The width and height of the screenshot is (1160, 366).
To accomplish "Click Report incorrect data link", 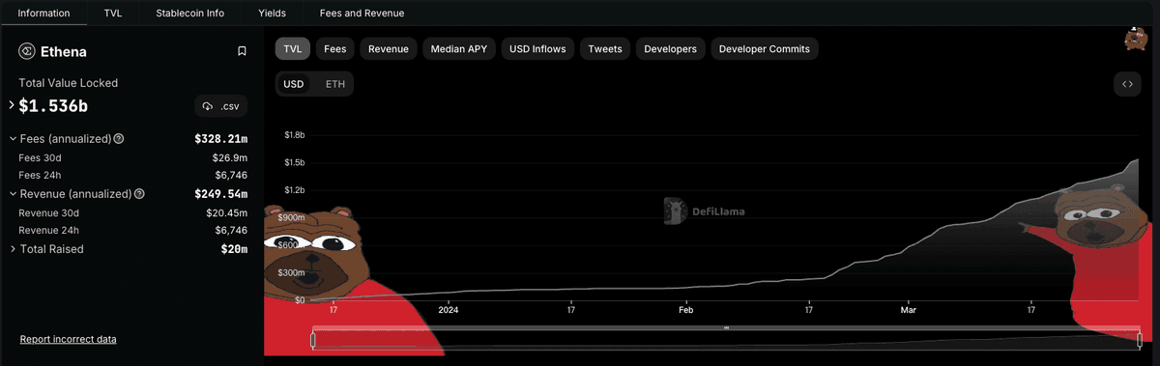I will click(69, 339).
